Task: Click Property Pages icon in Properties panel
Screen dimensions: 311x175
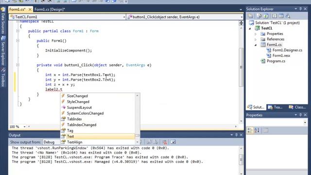Action: (x=266, y=130)
